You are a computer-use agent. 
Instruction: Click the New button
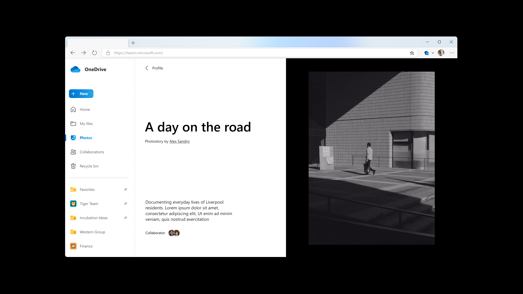point(81,94)
